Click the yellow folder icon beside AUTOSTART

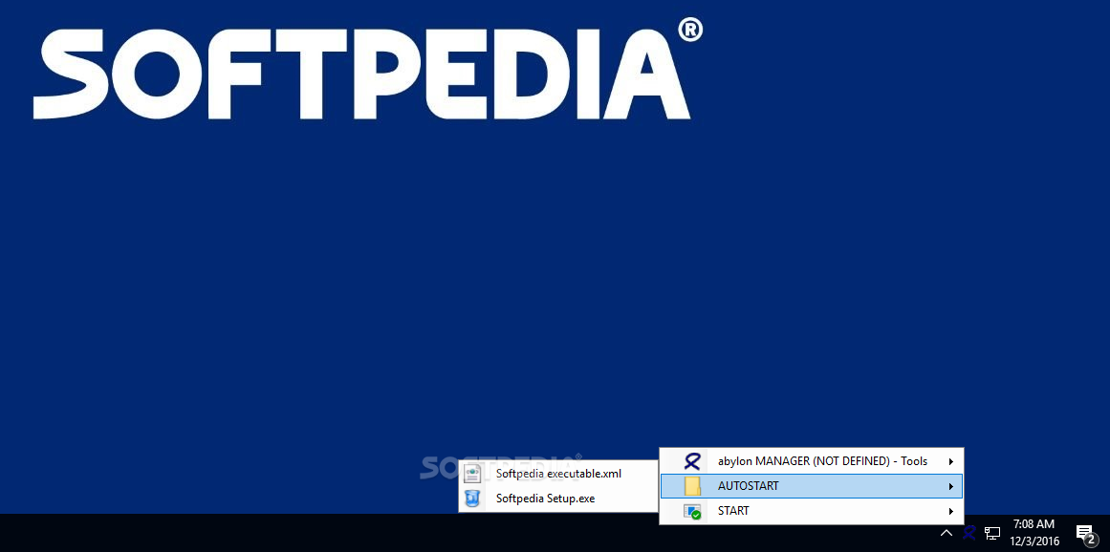(691, 486)
